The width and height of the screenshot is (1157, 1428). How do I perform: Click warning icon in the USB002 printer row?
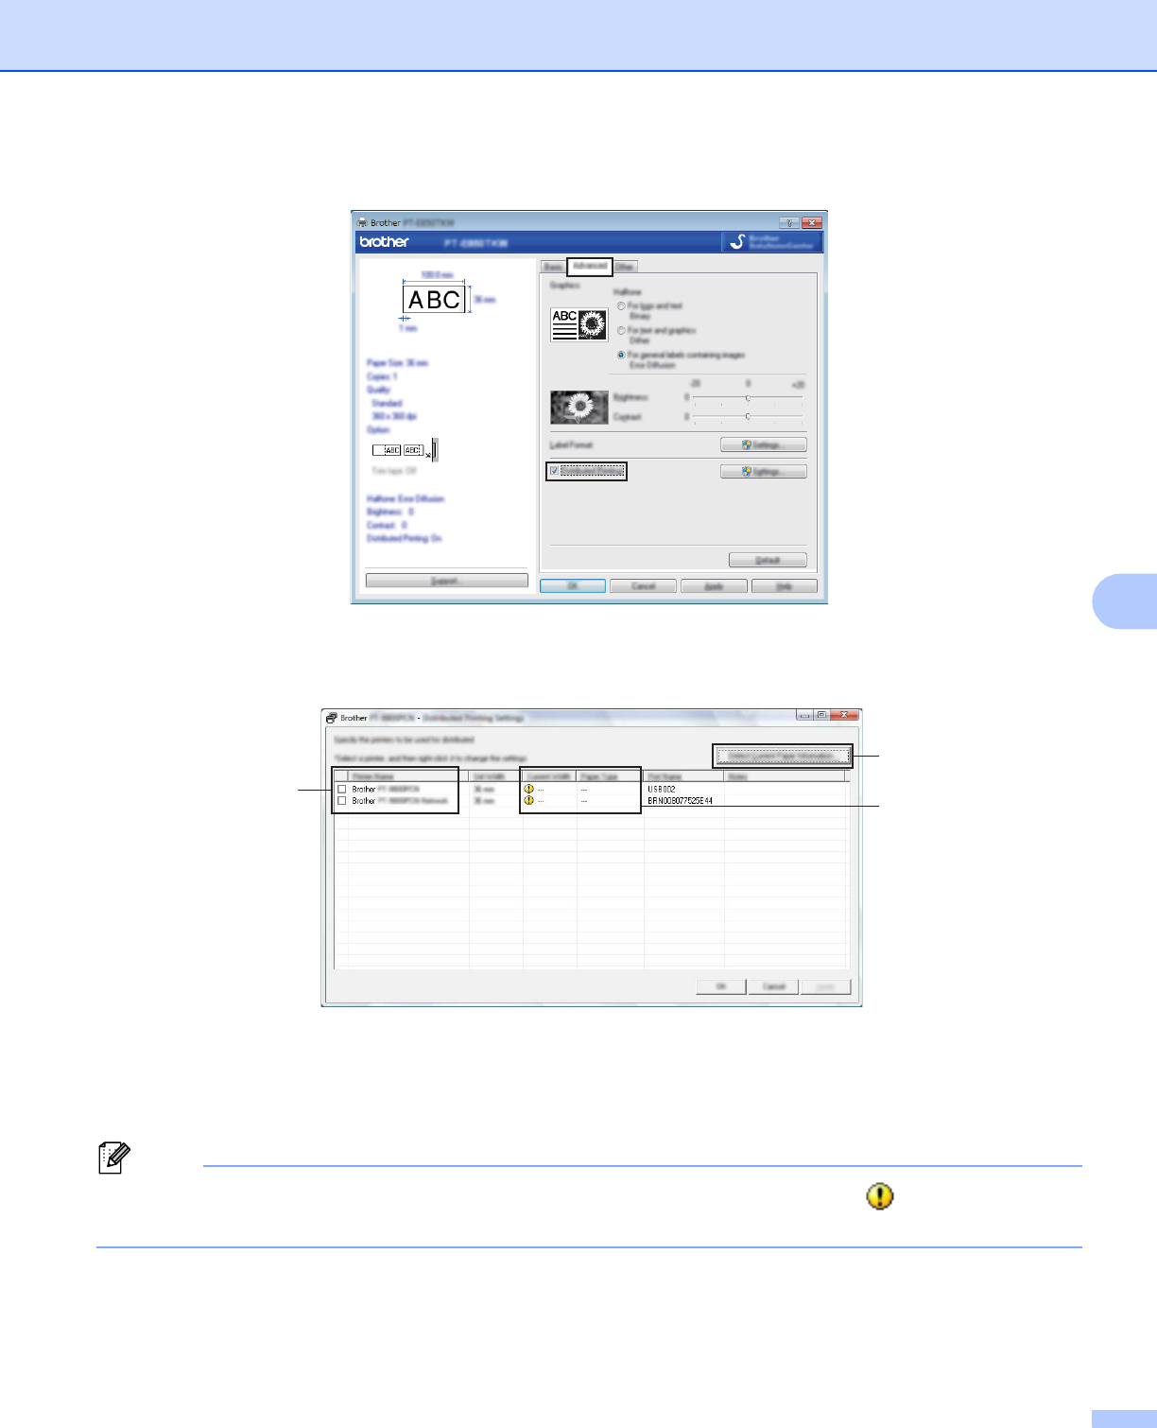528,789
